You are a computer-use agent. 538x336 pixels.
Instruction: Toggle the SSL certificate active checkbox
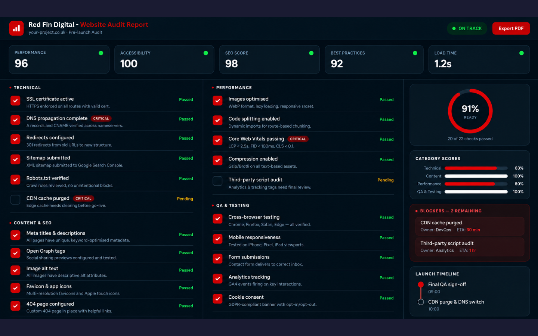(15, 101)
